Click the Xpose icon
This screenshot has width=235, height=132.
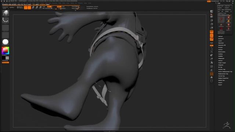211,81
